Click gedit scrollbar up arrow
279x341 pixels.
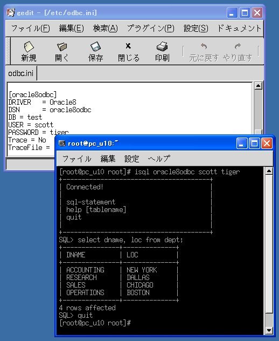(258, 86)
